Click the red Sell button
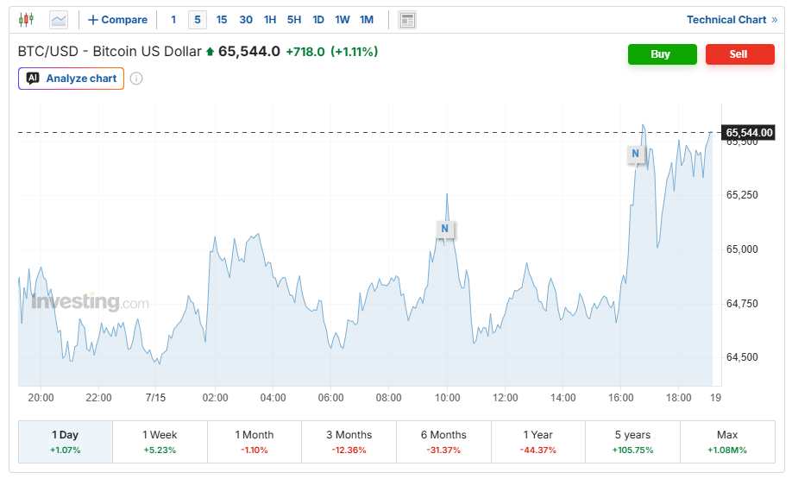 740,54
